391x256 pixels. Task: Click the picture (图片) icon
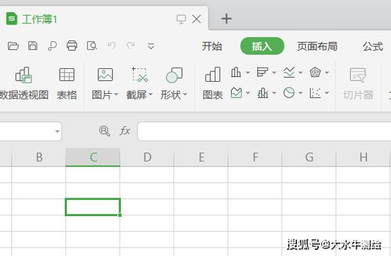(105, 75)
